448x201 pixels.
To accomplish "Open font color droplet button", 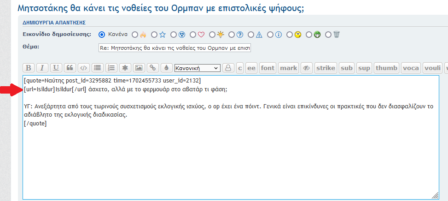I will (167, 68).
